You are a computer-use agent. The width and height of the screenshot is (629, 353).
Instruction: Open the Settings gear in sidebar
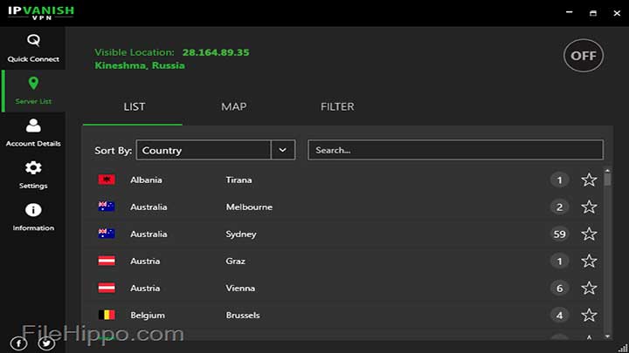[x=33, y=174]
